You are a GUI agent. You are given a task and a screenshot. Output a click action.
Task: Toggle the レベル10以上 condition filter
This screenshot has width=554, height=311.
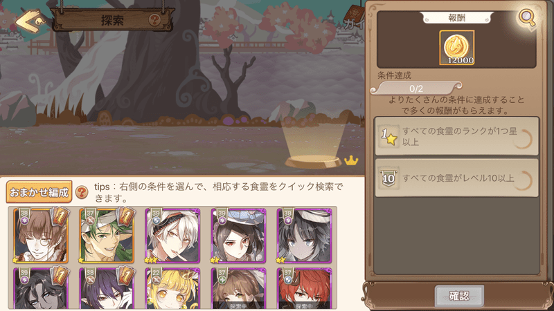456,178
